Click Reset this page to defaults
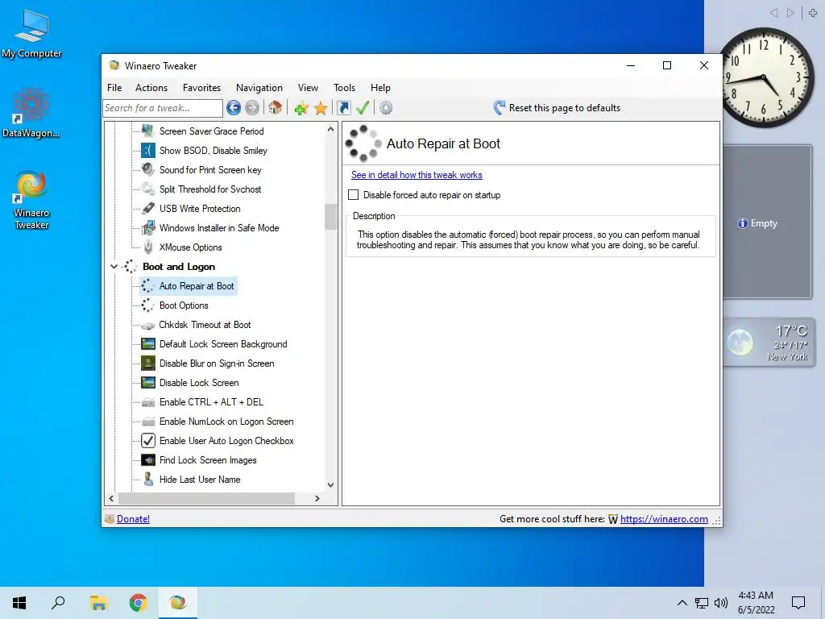 coord(558,108)
